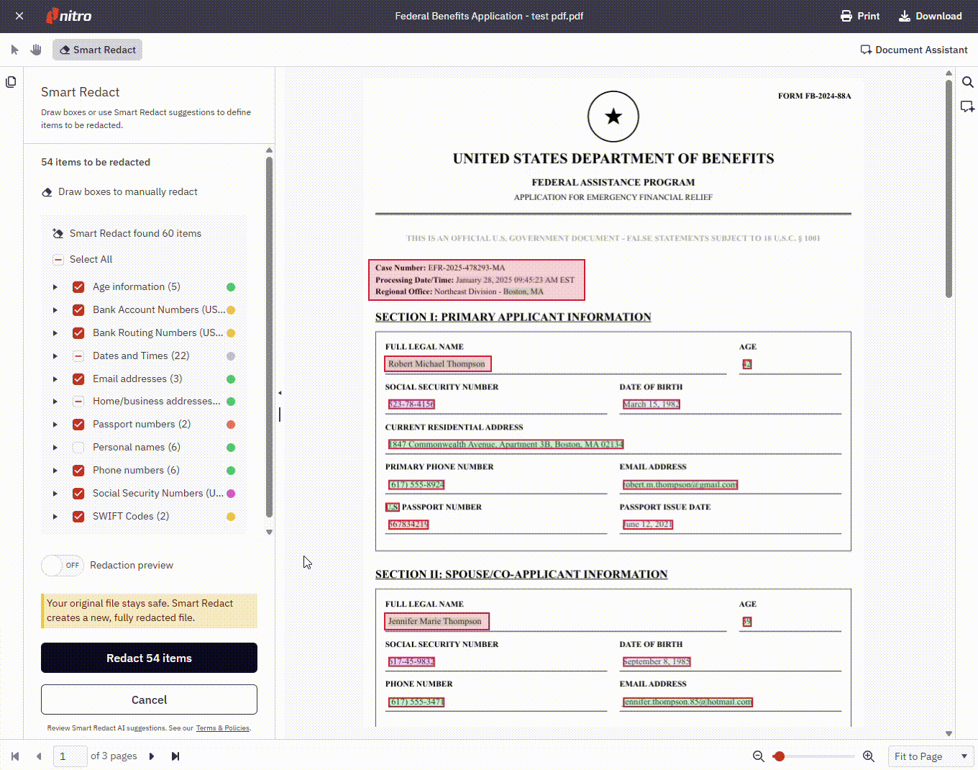The width and height of the screenshot is (978, 770).
Task: Expand the Phone numbers category
Action: 55,470
